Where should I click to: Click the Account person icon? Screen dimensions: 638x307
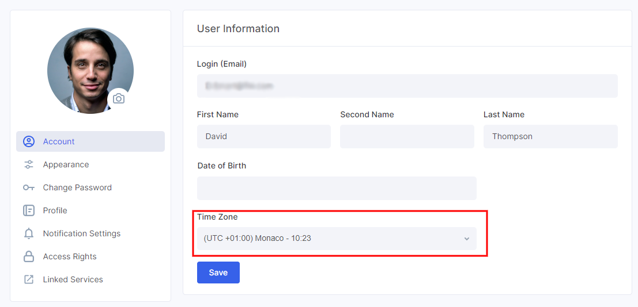28,141
